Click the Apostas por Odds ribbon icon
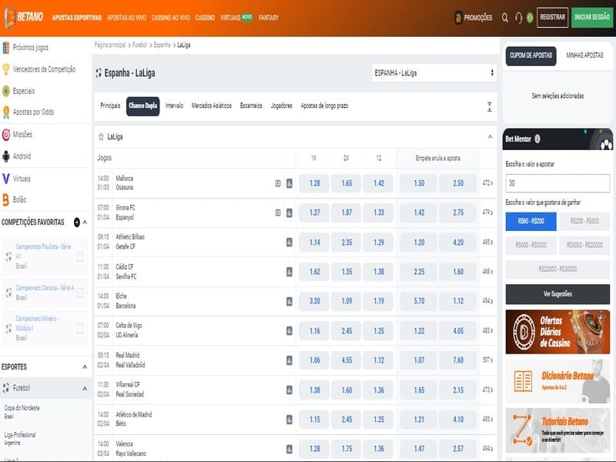The width and height of the screenshot is (616, 462). tap(6, 112)
